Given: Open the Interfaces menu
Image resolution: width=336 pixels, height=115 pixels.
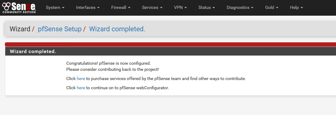Looking at the screenshot, I should tap(88, 7).
